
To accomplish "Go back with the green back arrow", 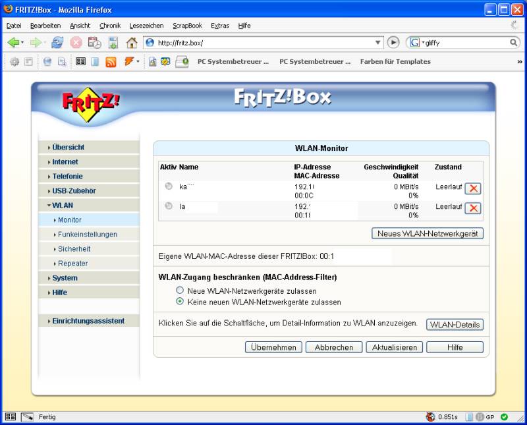I will 13,43.
